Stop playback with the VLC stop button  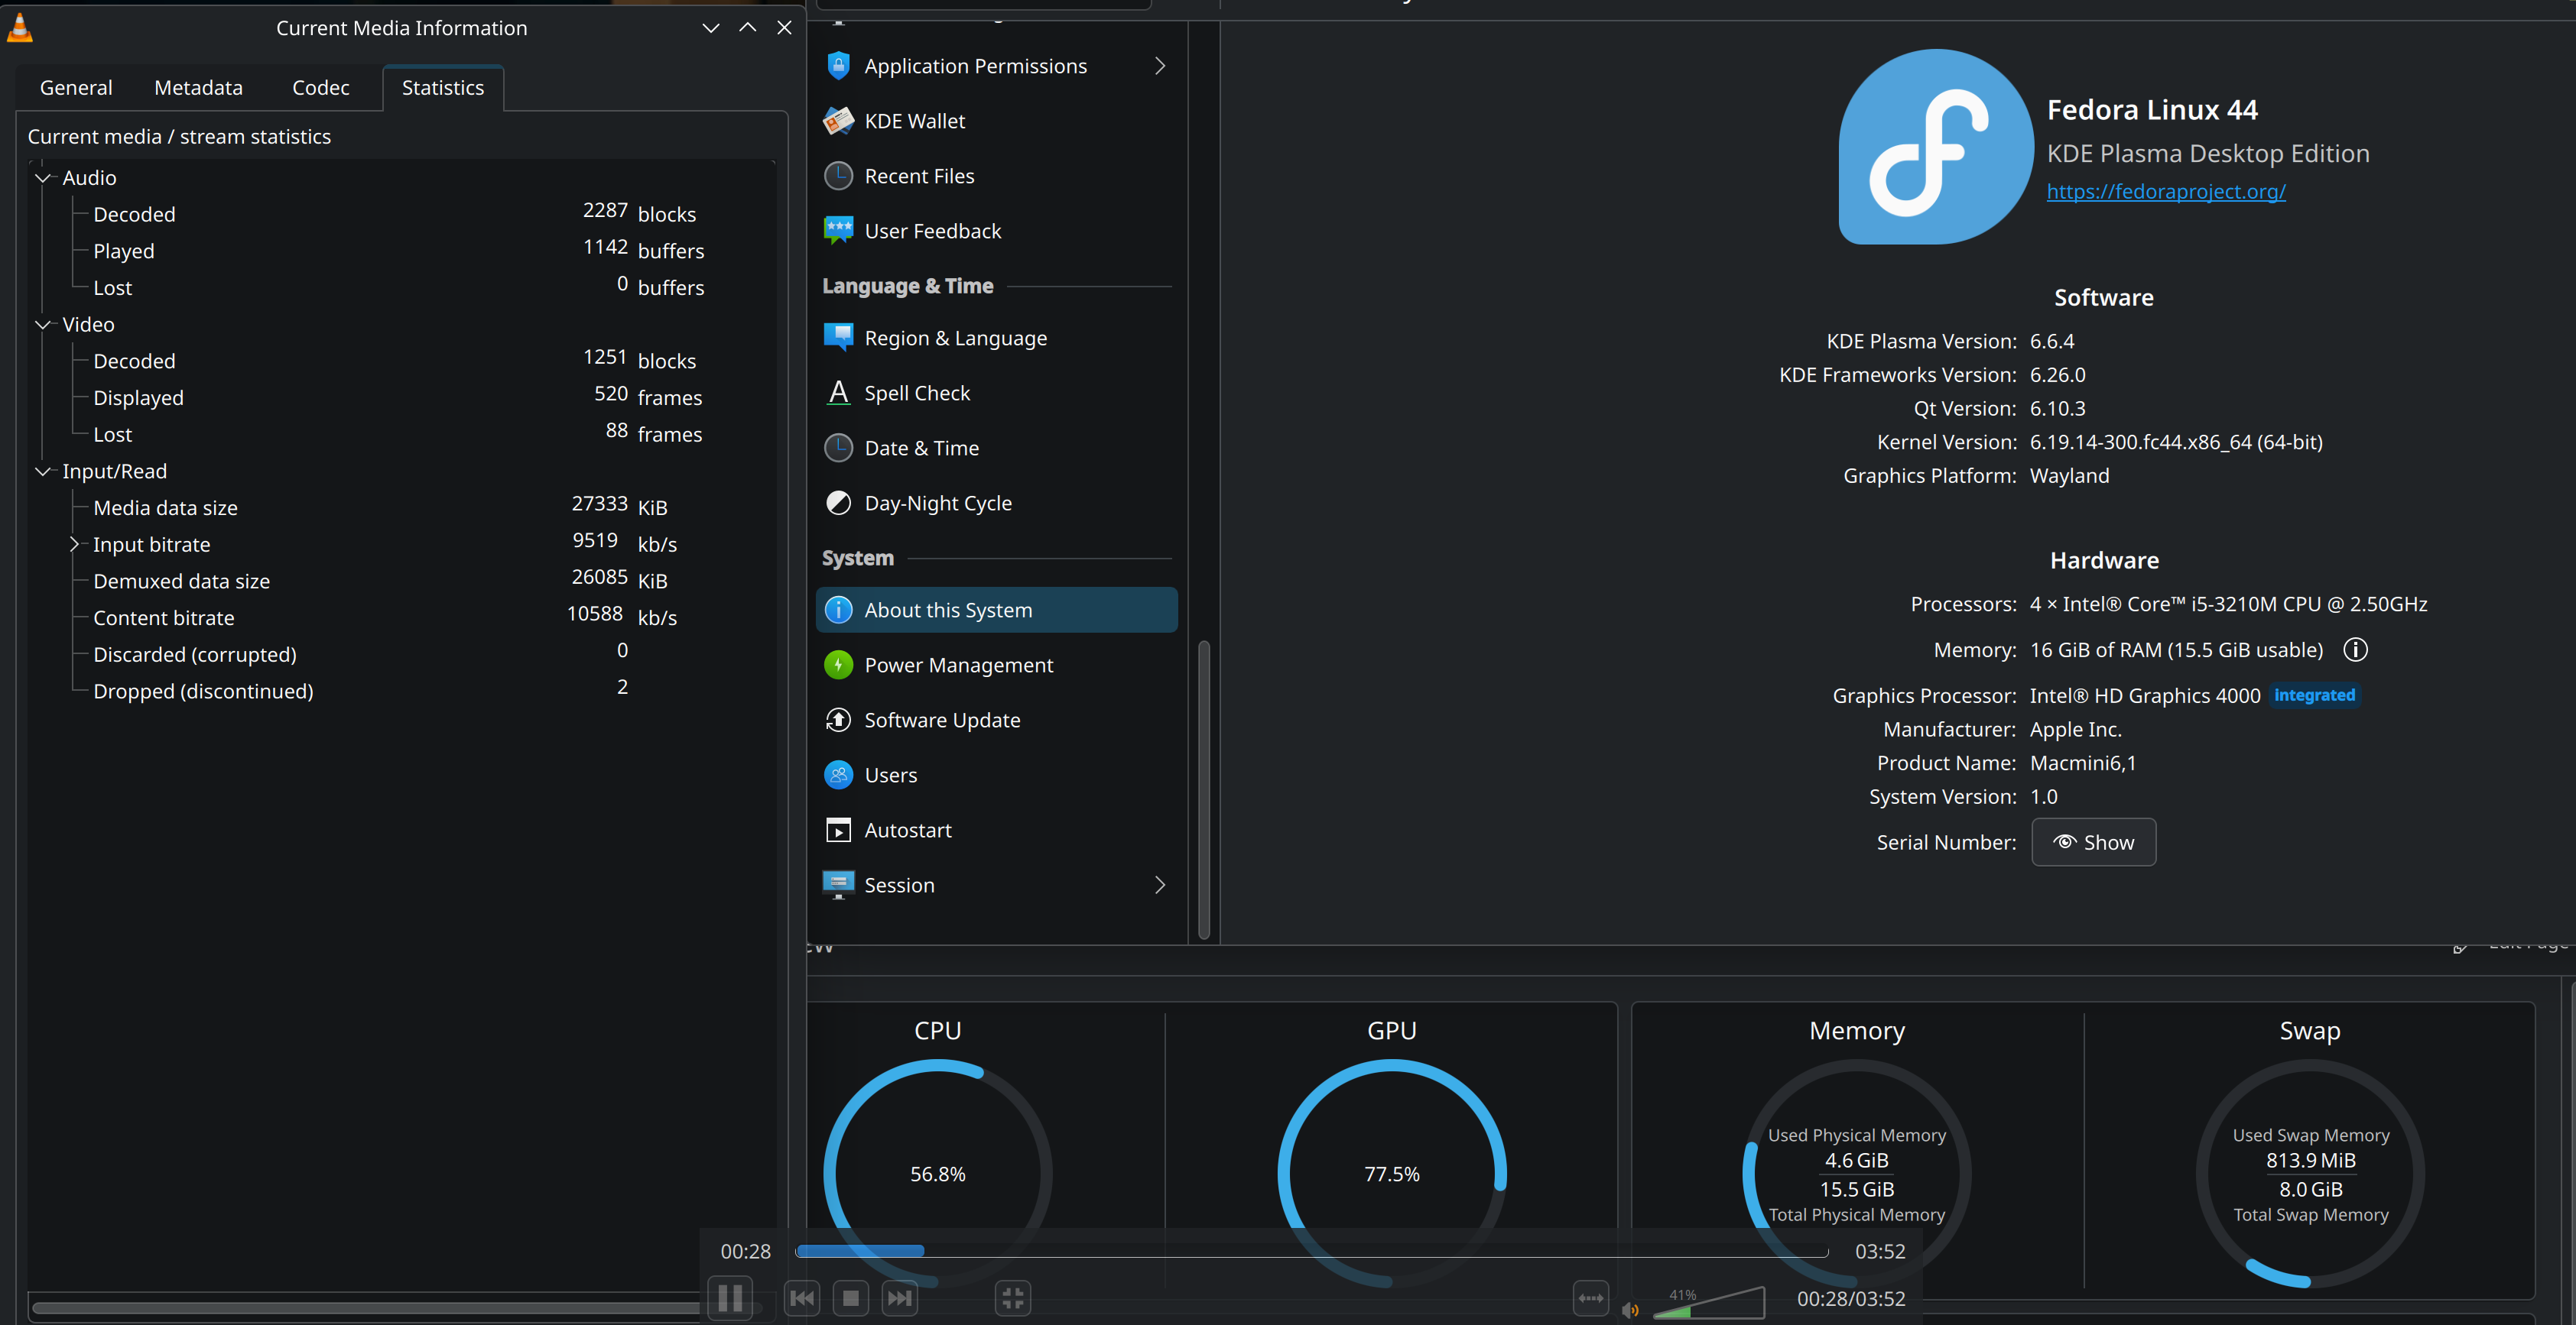[851, 1298]
